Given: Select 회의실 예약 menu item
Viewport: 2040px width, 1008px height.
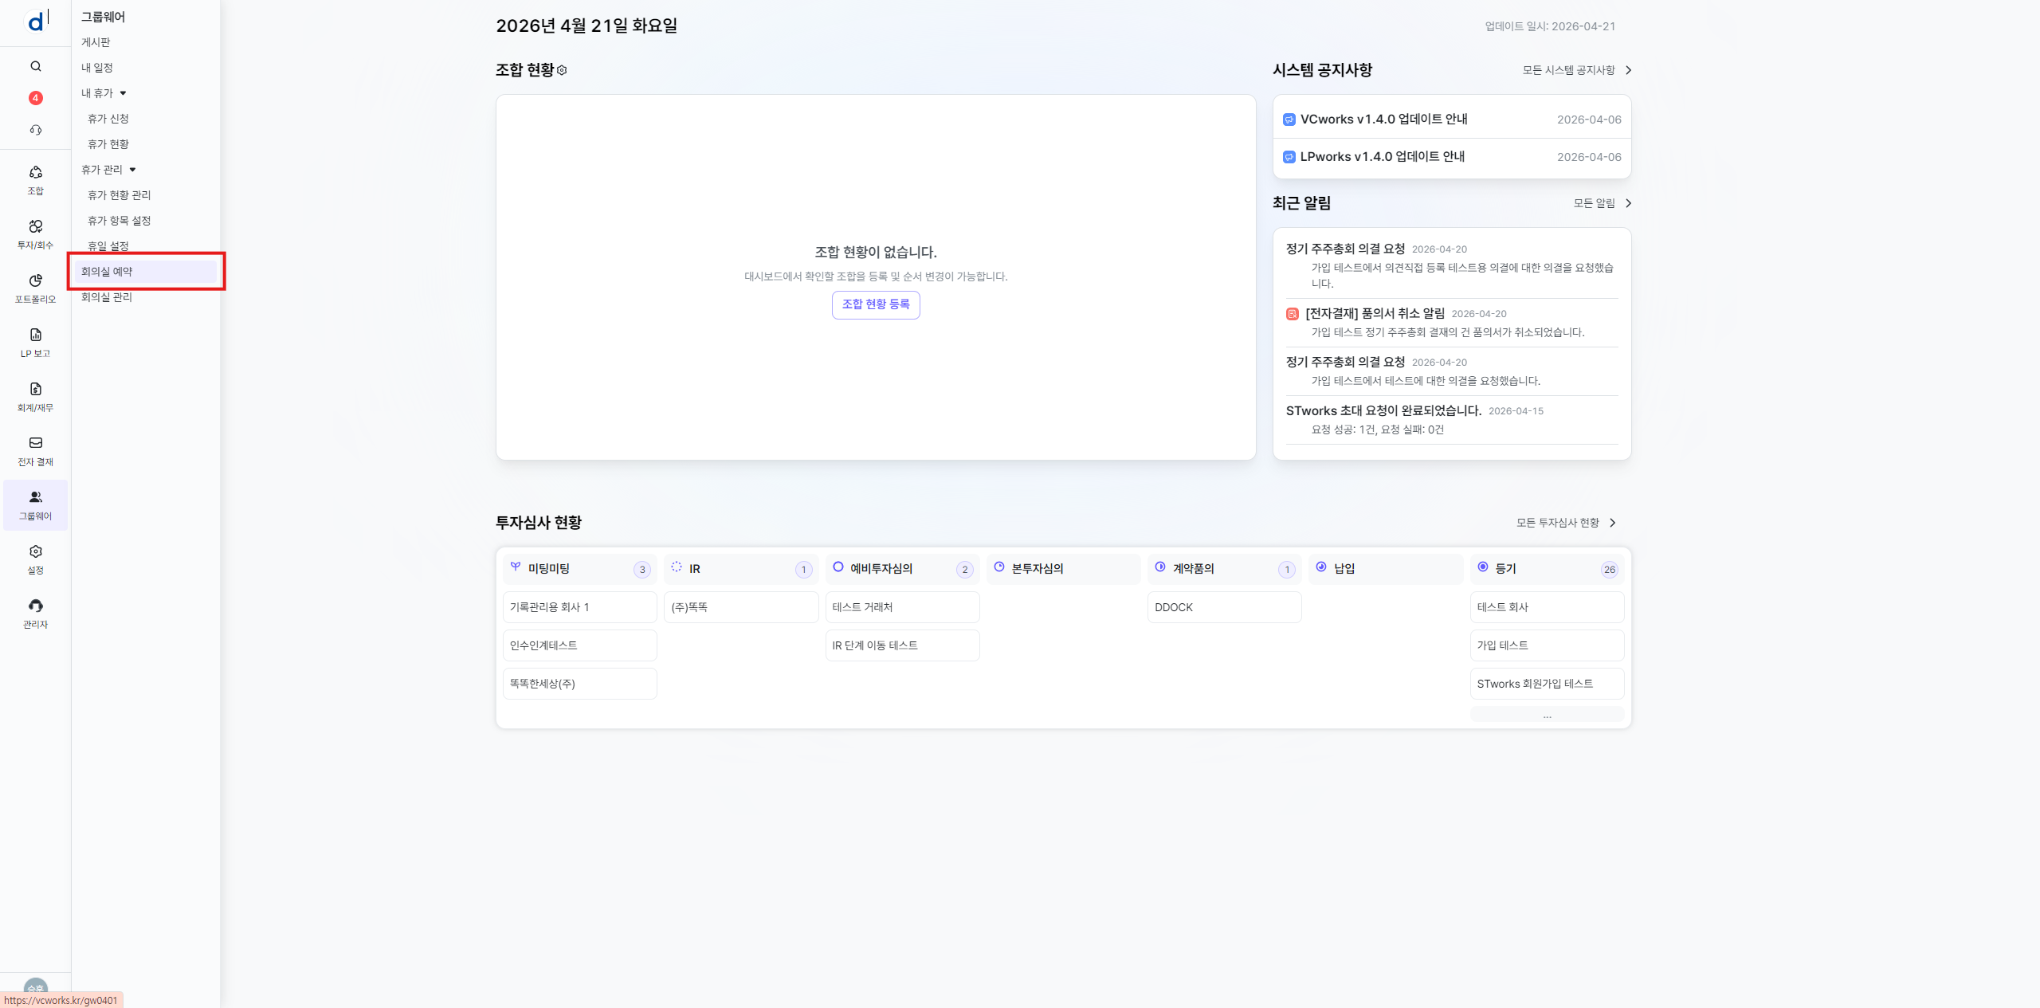Looking at the screenshot, I should tap(107, 272).
